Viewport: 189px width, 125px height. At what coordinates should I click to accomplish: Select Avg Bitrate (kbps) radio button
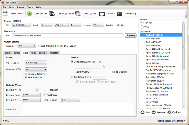pyautogui.click(x=72, y=77)
